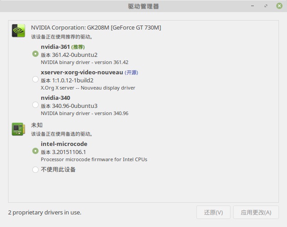Select the 不使用此设备 radio option
Viewport: 287px width, 227px height.
coord(35,170)
